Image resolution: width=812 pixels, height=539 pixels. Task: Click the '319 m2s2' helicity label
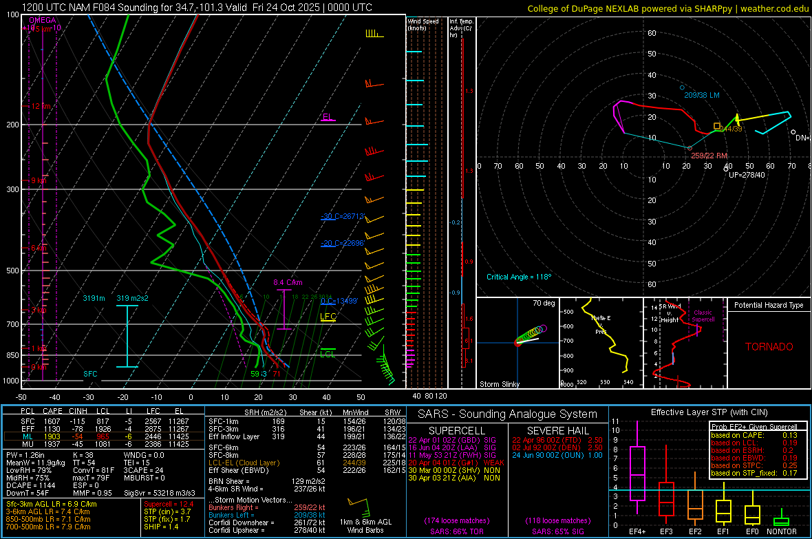pos(133,298)
